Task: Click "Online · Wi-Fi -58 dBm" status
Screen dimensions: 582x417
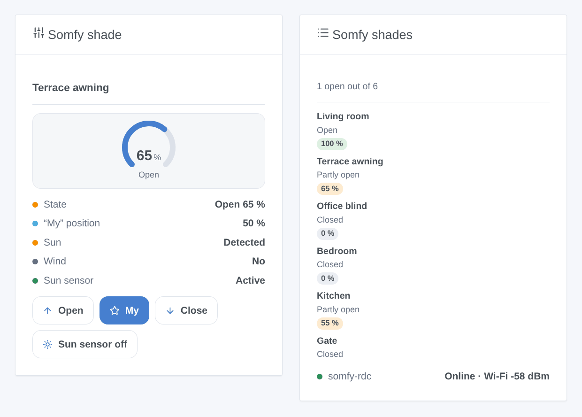Action: 497,376
